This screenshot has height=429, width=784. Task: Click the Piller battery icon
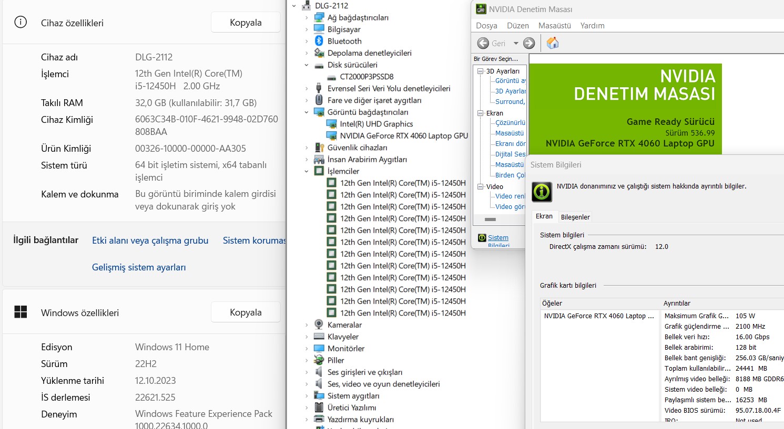[x=319, y=360]
